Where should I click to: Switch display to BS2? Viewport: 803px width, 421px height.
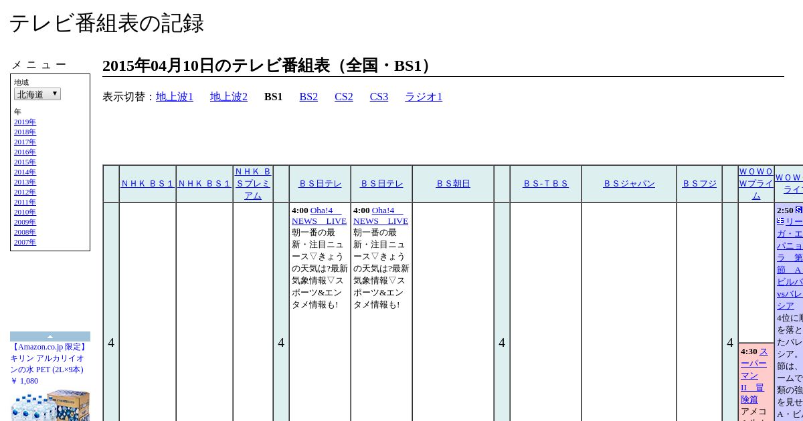tap(308, 97)
